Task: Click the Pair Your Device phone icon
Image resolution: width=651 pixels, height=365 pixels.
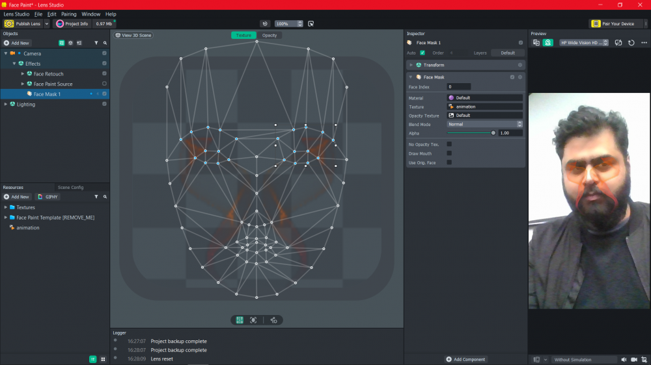Action: 596,23
